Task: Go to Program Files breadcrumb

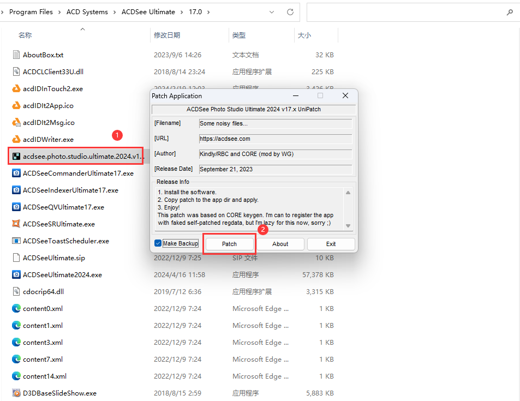Action: [x=31, y=12]
